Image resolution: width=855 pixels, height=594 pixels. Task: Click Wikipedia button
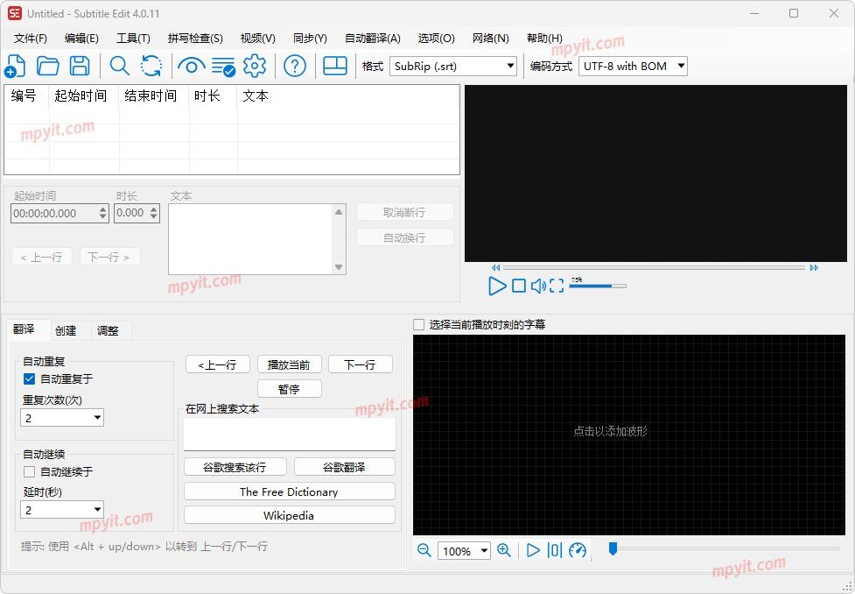289,515
